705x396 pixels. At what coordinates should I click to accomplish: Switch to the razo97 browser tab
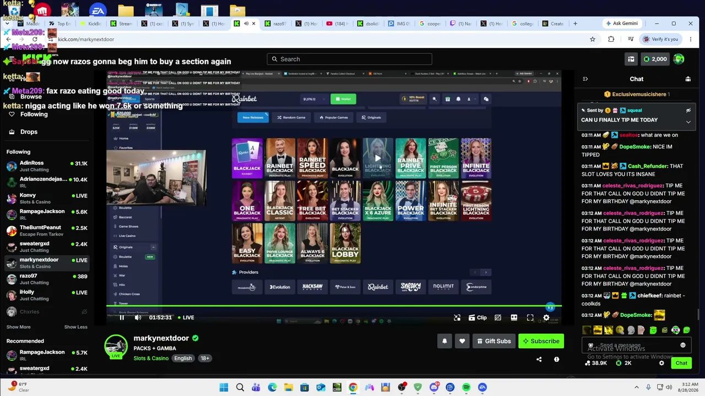(x=275, y=24)
